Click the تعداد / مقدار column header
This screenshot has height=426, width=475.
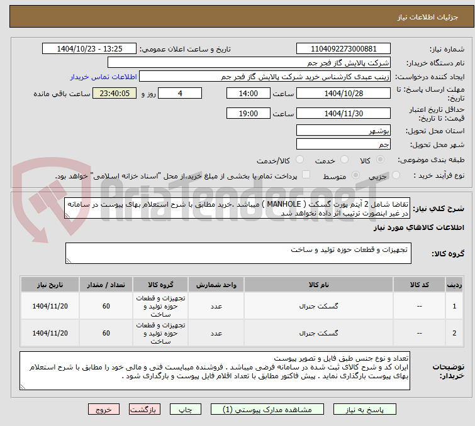coord(106,285)
